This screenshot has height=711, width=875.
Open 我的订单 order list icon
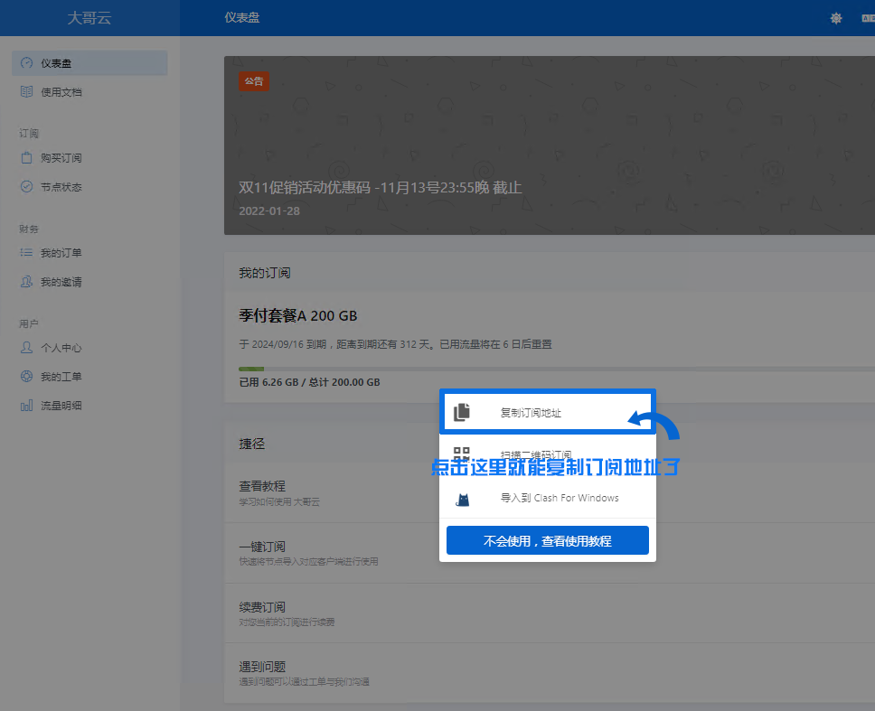pos(25,253)
